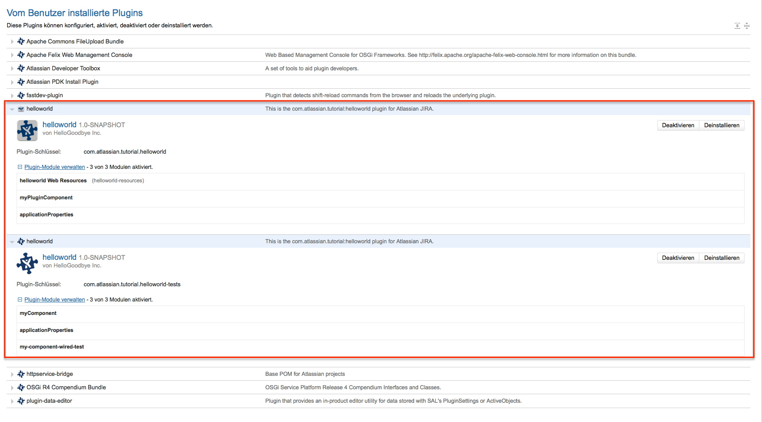762x422 pixels.
Task: Click the fastdev-plugin puzzle icon
Action: click(x=21, y=95)
